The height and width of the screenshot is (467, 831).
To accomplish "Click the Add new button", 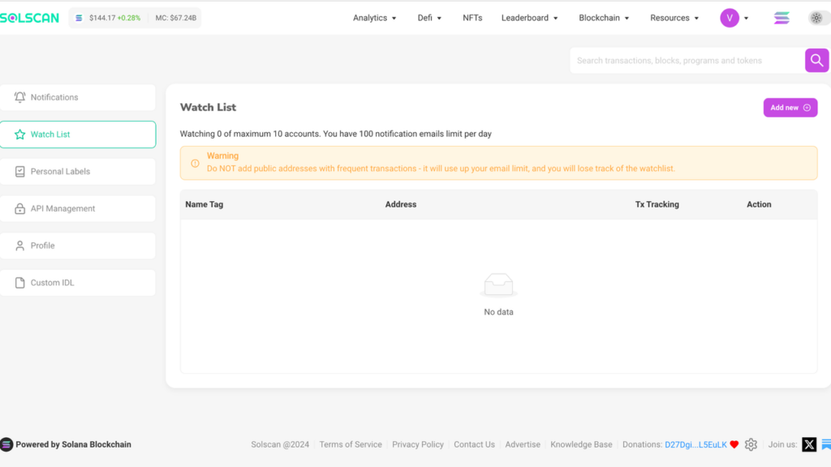I will click(x=790, y=107).
